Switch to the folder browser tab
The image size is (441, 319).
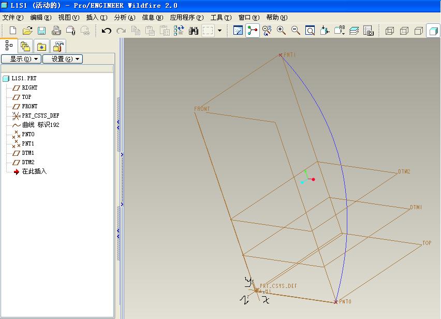(25, 46)
